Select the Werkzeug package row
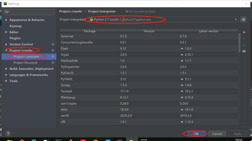Screen dimensions: 252x141 [149, 97]
